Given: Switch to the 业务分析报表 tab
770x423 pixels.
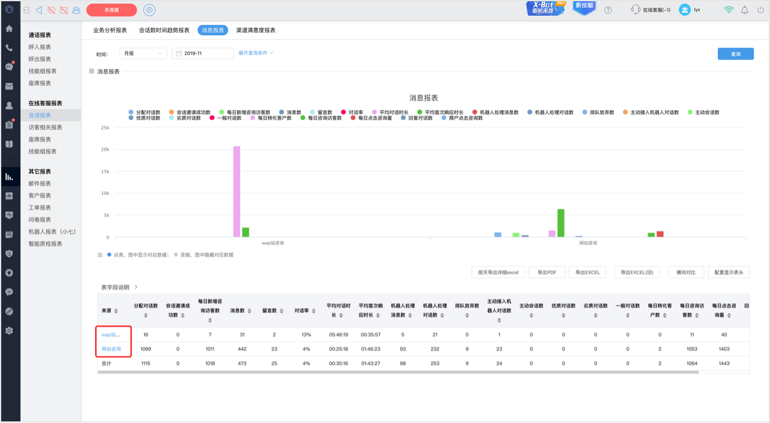Looking at the screenshot, I should [x=110, y=30].
